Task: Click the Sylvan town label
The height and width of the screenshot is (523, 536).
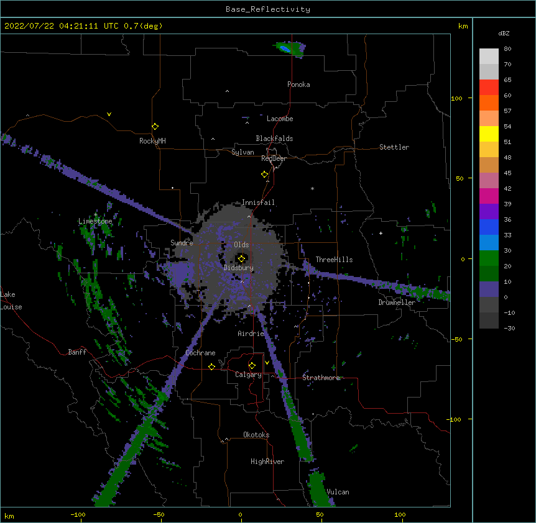Action: tap(243, 152)
